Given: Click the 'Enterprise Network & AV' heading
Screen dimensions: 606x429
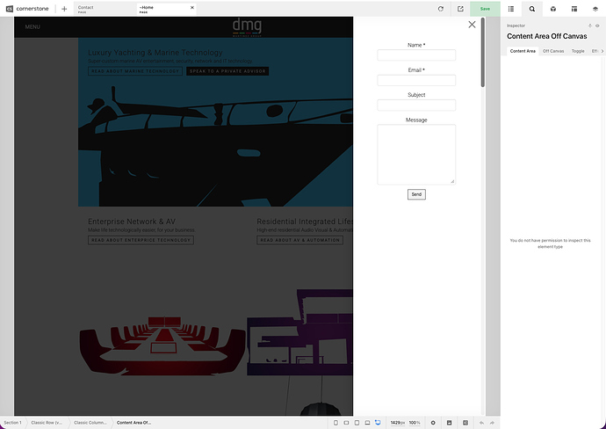Looking at the screenshot, I should (x=132, y=222).
